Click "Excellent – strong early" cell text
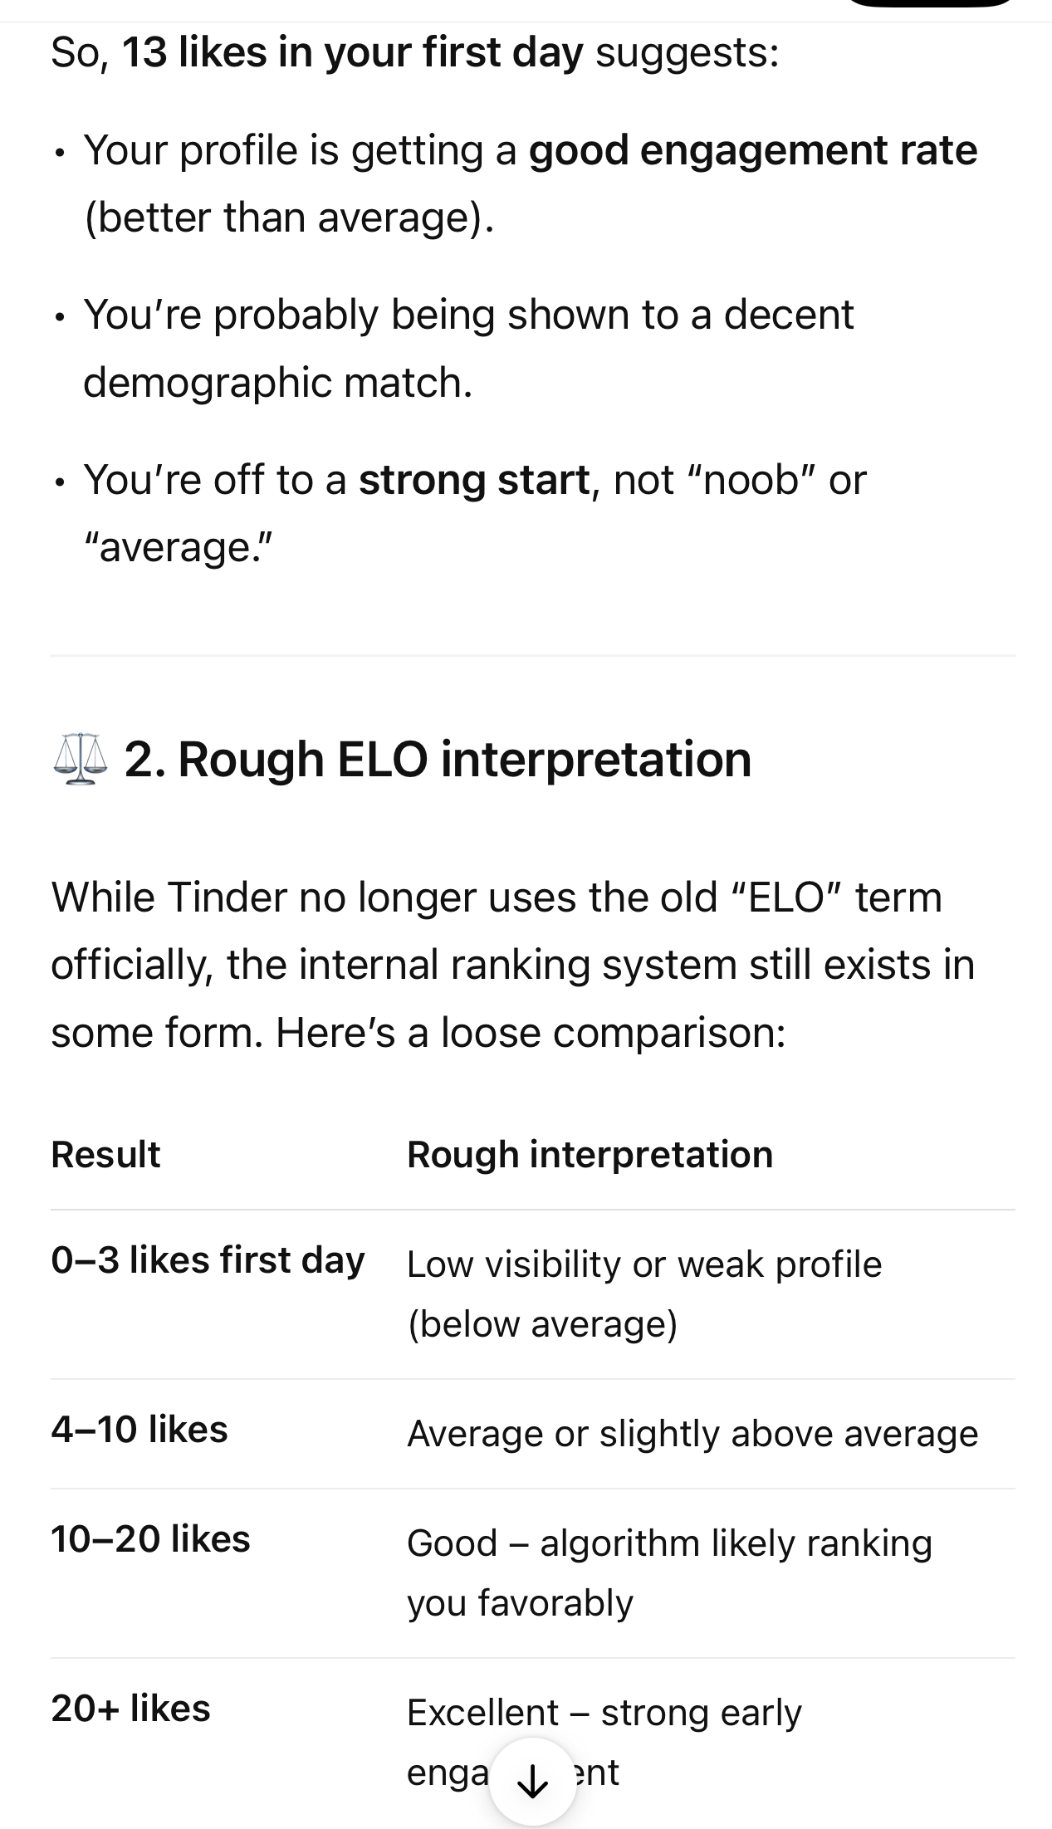 click(604, 1713)
